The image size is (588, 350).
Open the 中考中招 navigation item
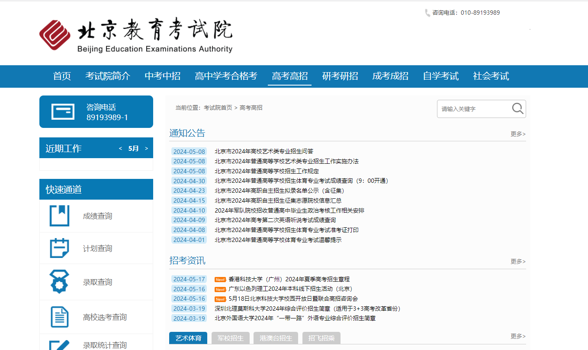pyautogui.click(x=162, y=76)
